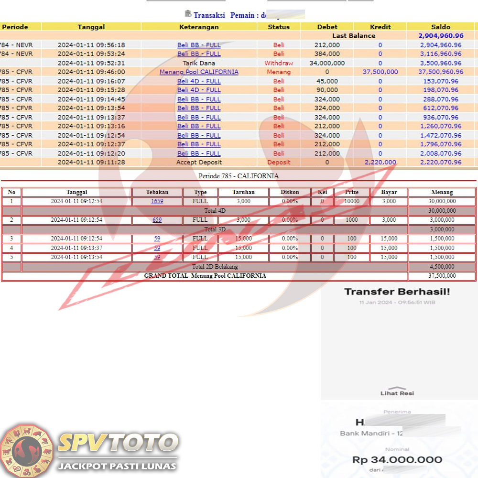Click the 1659 Tebakan link
Screen dimensions: 478x478
click(157, 201)
